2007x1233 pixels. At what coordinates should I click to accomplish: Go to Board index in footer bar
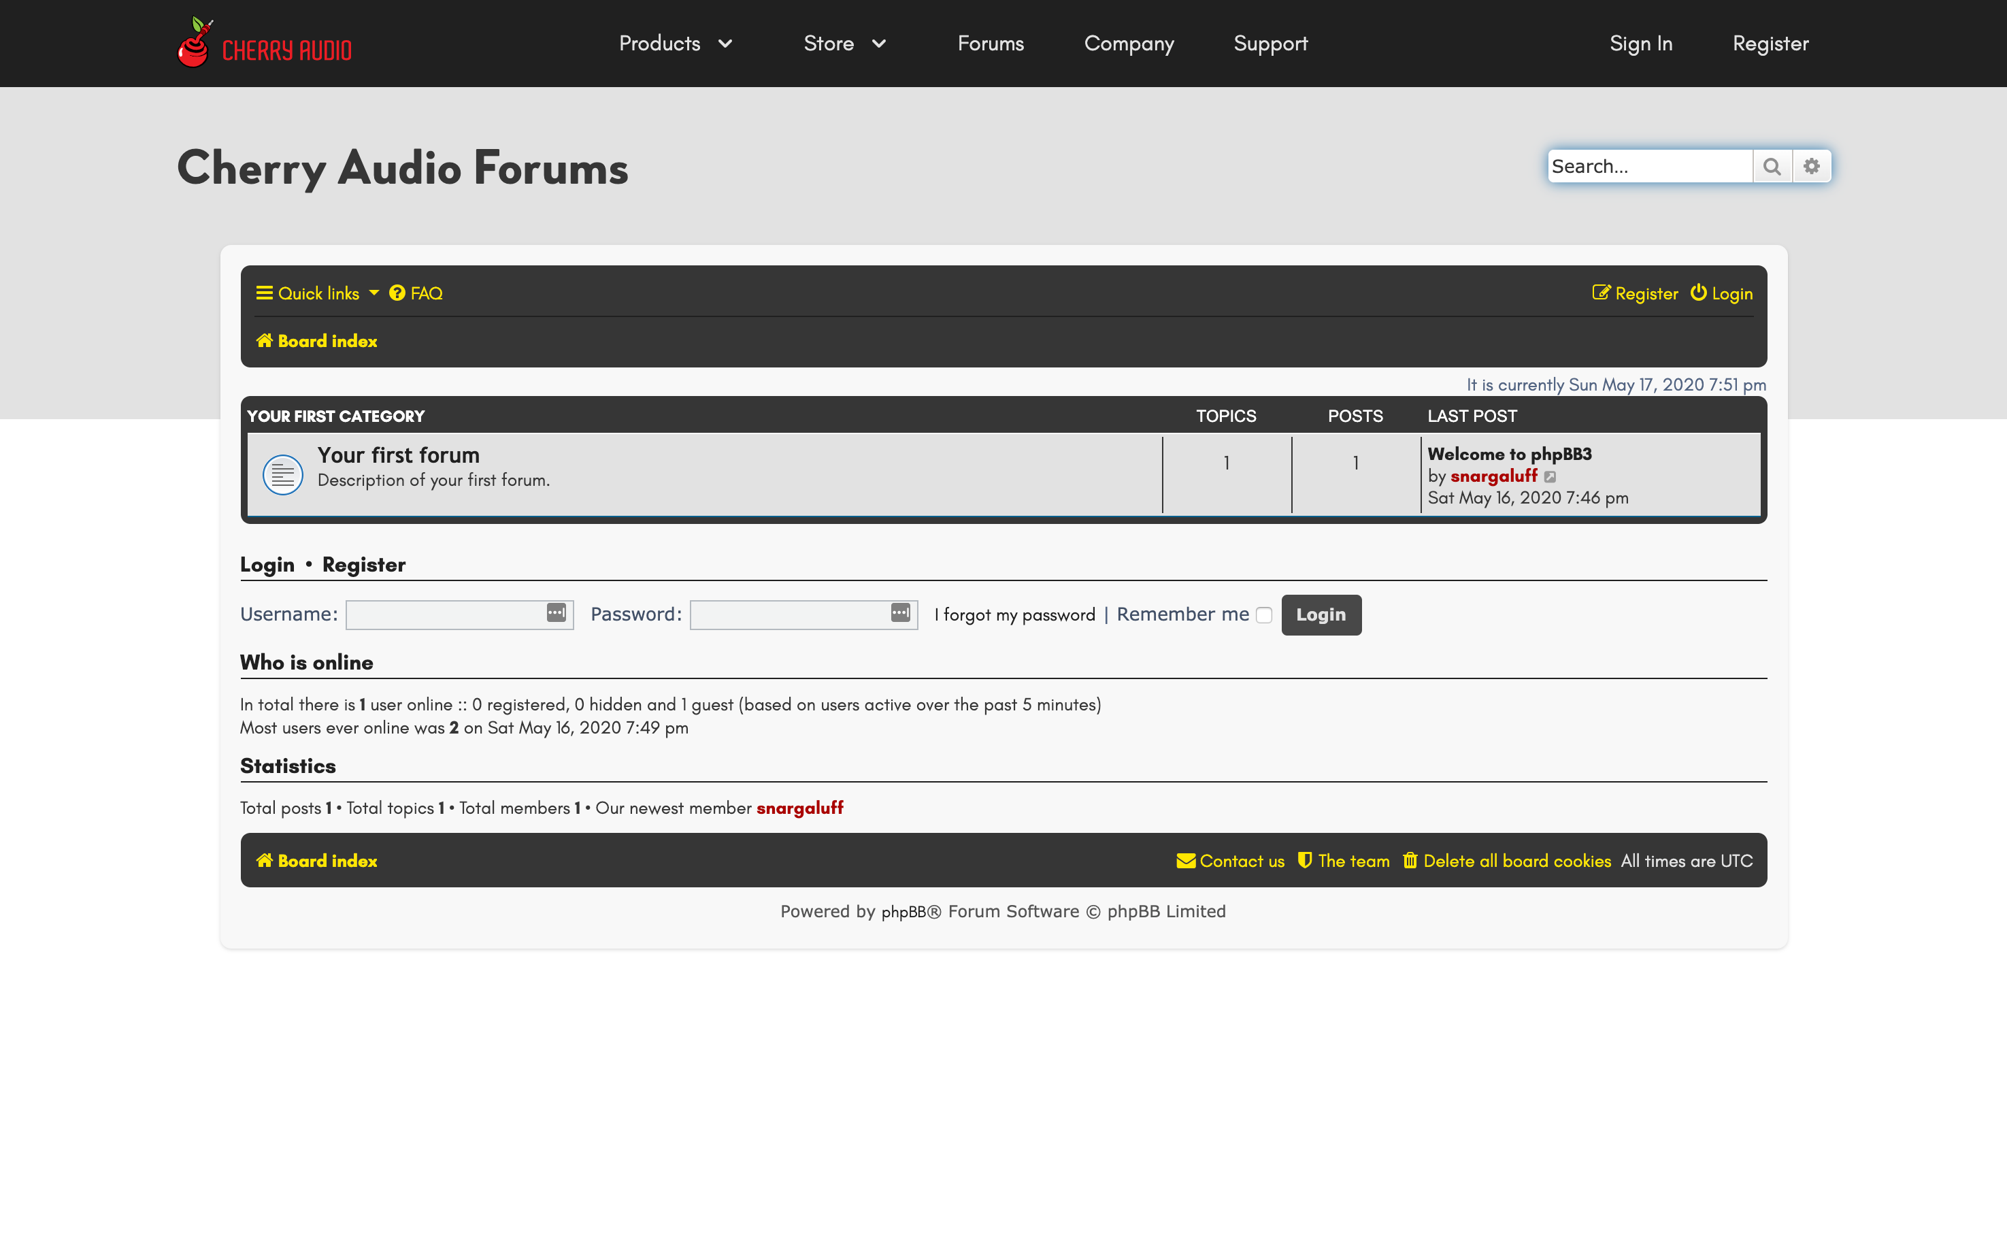click(316, 861)
